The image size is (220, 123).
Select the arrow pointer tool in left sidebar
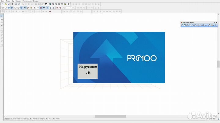tap(2, 16)
